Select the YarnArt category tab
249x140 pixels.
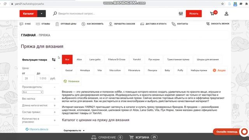(137, 59)
